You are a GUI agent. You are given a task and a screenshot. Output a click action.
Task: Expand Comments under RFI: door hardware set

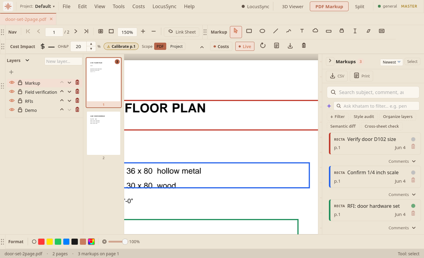coord(402,228)
